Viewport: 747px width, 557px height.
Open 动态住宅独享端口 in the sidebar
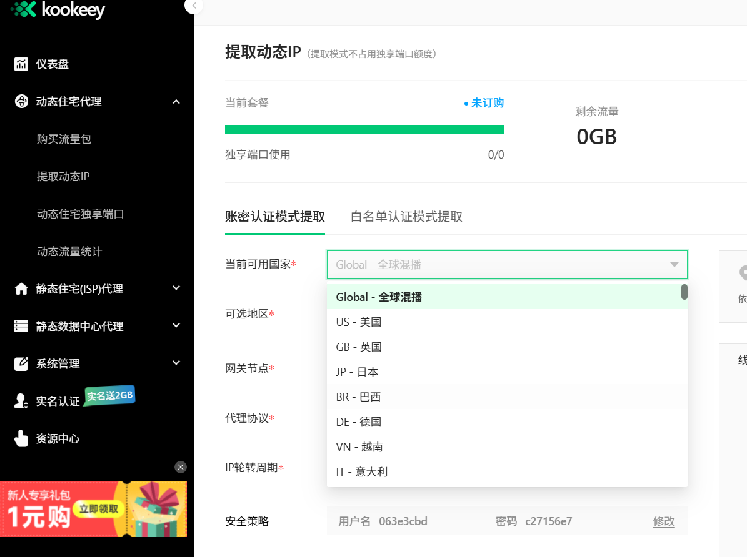pyautogui.click(x=81, y=214)
